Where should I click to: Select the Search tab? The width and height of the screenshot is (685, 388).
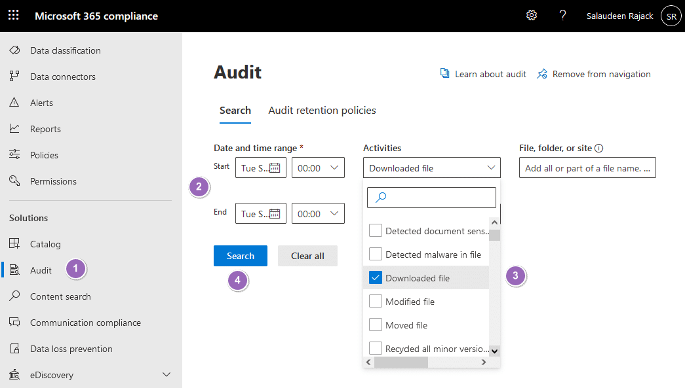(235, 110)
